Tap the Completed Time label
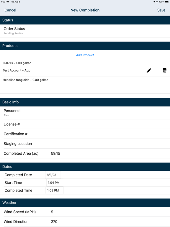The width and height of the screenshot is (170, 227). [x=18, y=190]
